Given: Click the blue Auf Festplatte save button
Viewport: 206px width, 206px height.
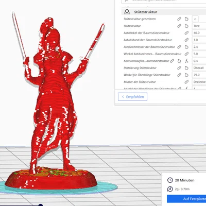Looking at the screenshot, I should [x=186, y=199].
